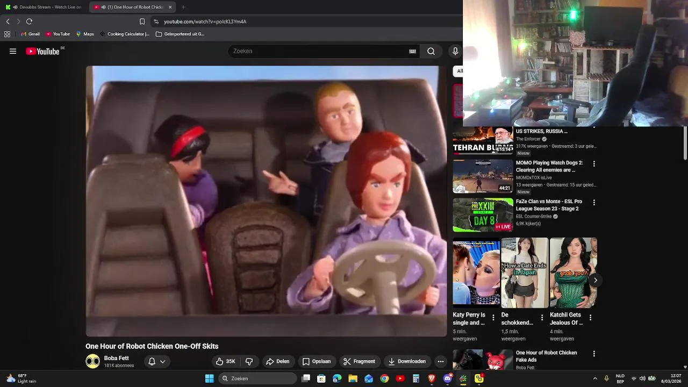Go back with browser back arrow
Image resolution: width=688 pixels, height=387 pixels.
pos(8,21)
